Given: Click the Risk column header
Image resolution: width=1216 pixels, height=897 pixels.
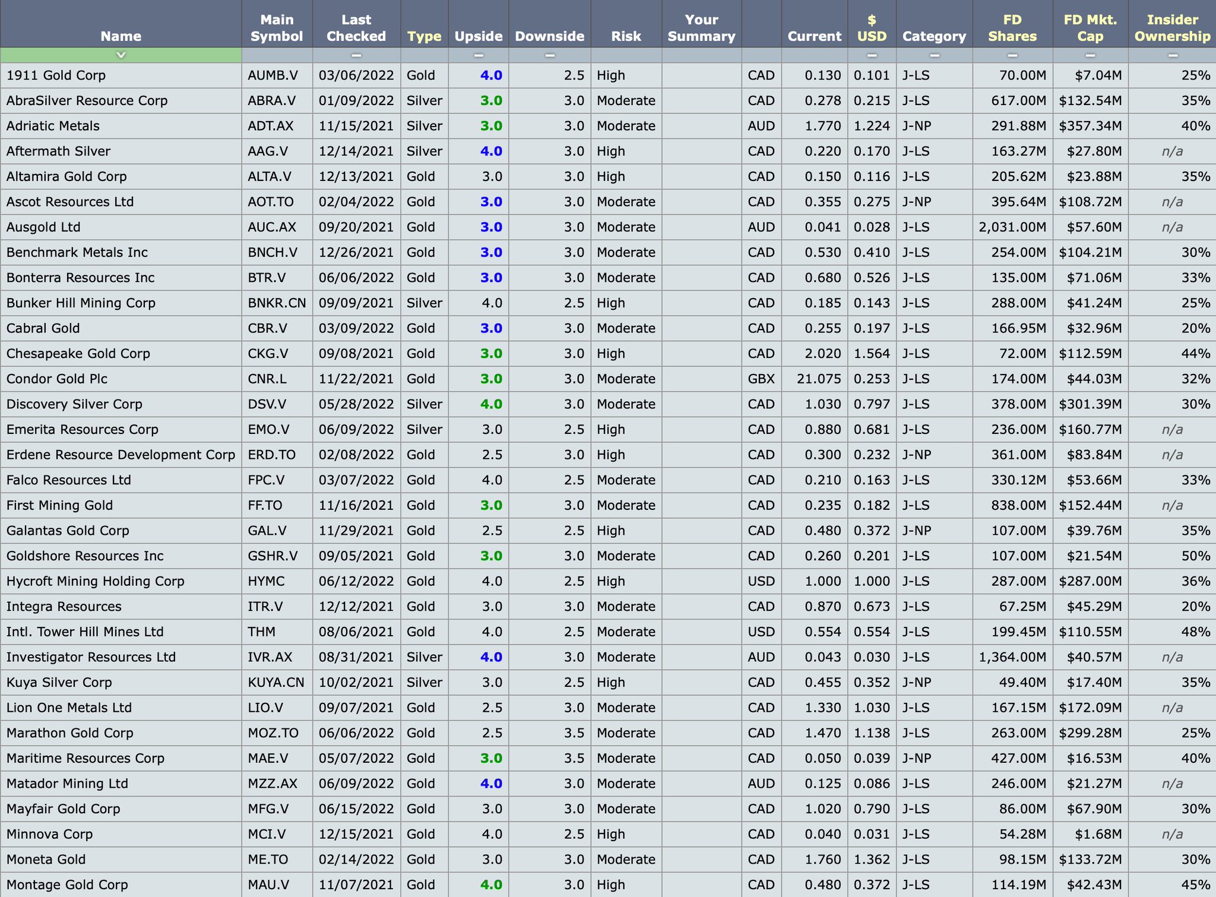Looking at the screenshot, I should tap(626, 36).
